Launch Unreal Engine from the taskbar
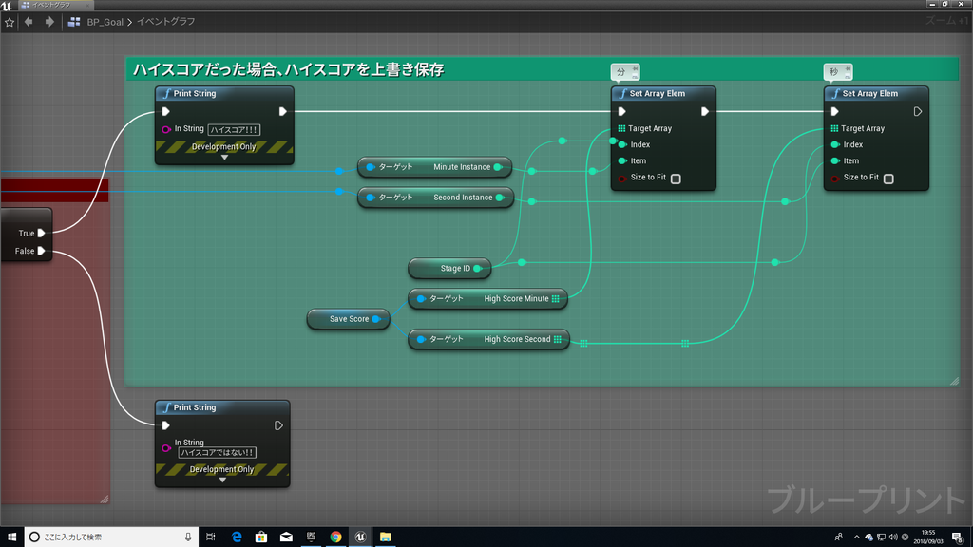The width and height of the screenshot is (973, 547). [360, 537]
